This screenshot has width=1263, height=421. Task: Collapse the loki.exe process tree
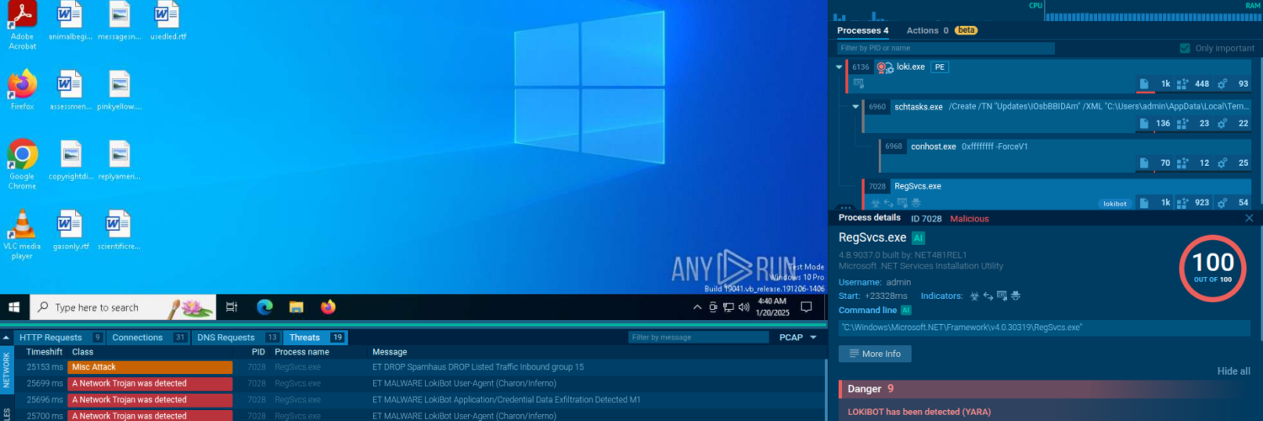pos(839,67)
